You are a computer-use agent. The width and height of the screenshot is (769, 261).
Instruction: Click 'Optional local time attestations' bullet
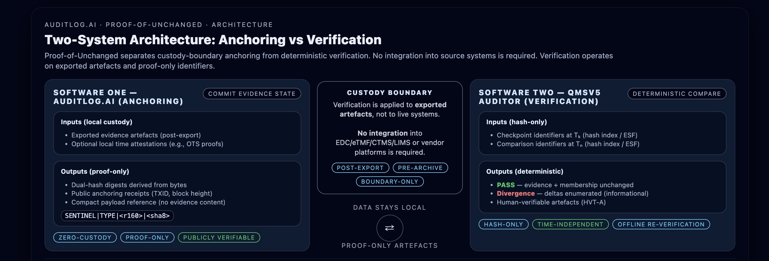[x=147, y=144]
